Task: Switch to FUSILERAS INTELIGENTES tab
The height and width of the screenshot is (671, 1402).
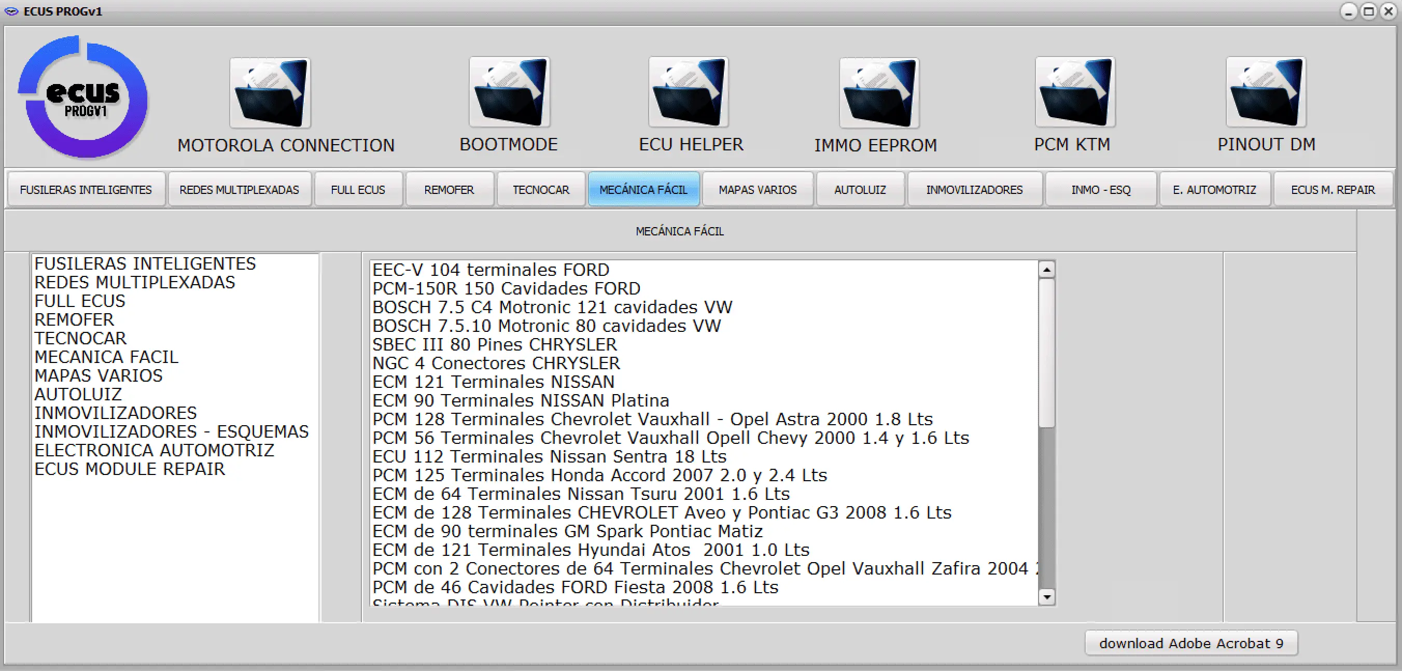Action: pyautogui.click(x=86, y=189)
